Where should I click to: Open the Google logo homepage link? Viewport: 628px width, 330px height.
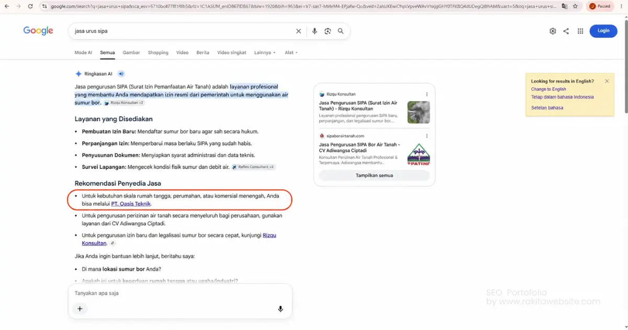38,31
